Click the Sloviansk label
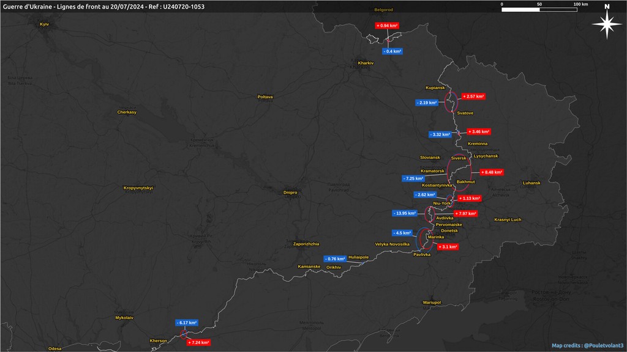 (430, 158)
